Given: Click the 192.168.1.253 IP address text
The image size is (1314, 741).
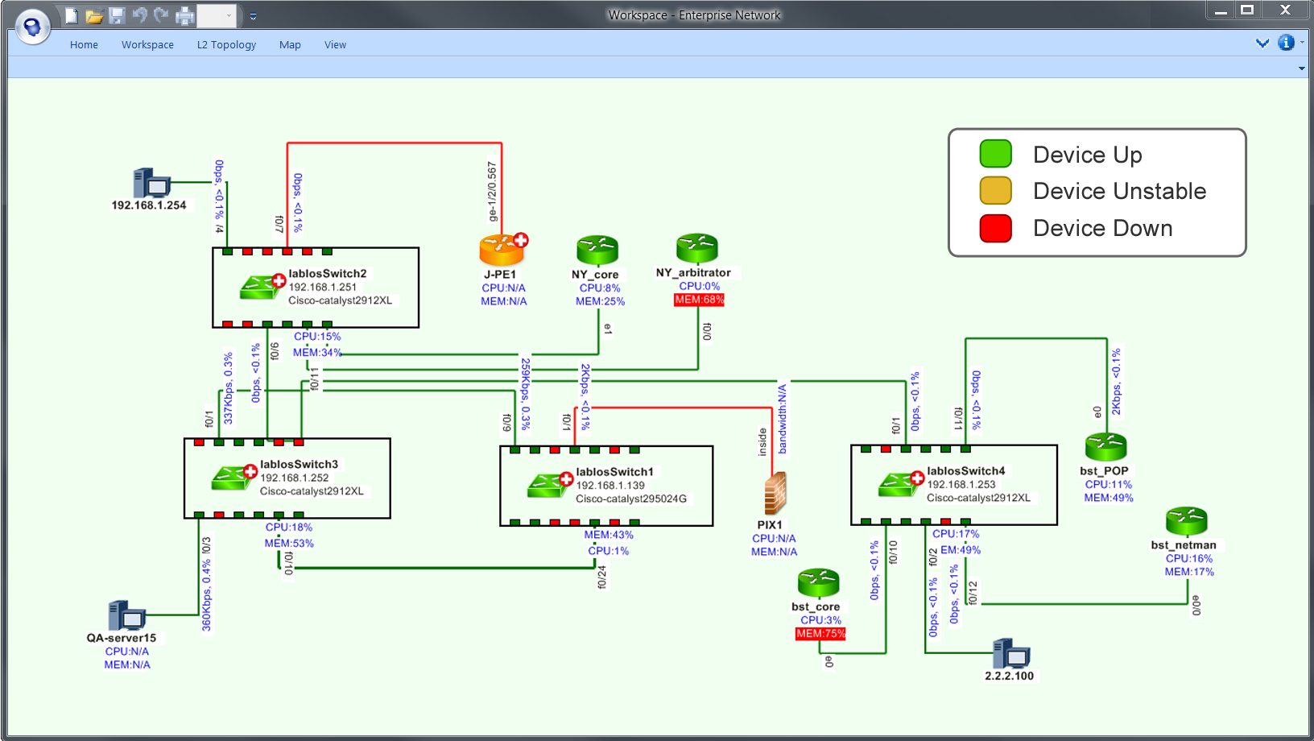Looking at the screenshot, I should (961, 485).
